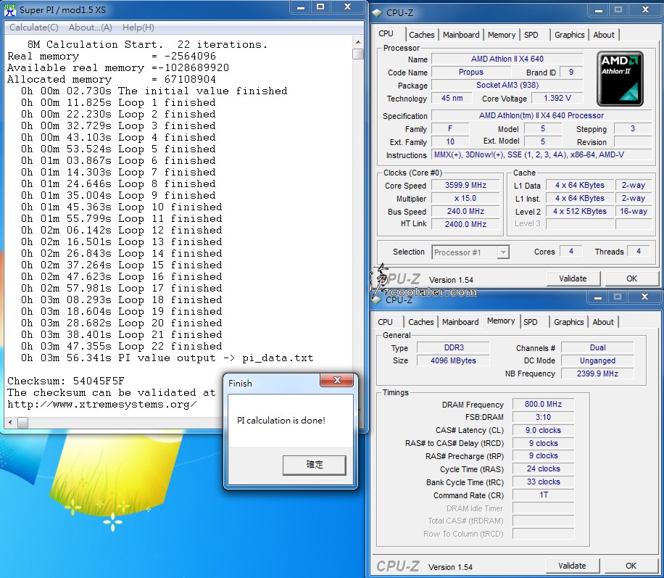Click the http://www.xtremesystems.org/ text
664x578 pixels.
click(x=102, y=404)
